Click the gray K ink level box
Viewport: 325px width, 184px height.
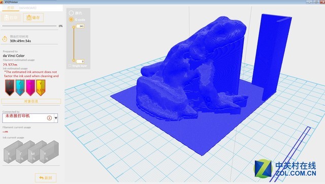[x=10, y=152]
